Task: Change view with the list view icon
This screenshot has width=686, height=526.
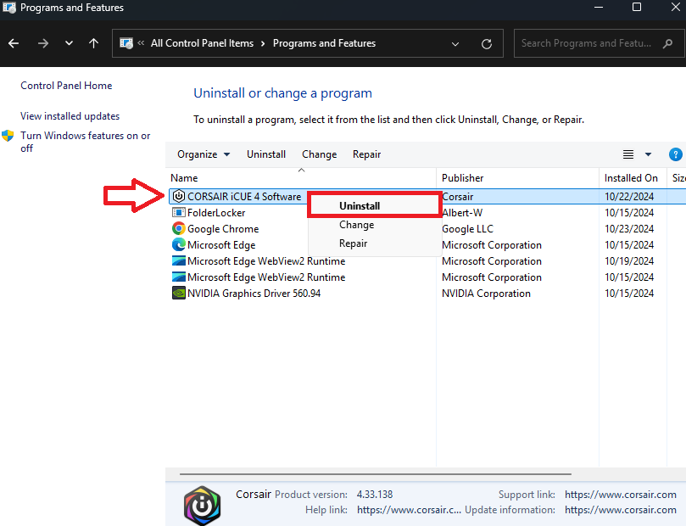Action: (628, 154)
